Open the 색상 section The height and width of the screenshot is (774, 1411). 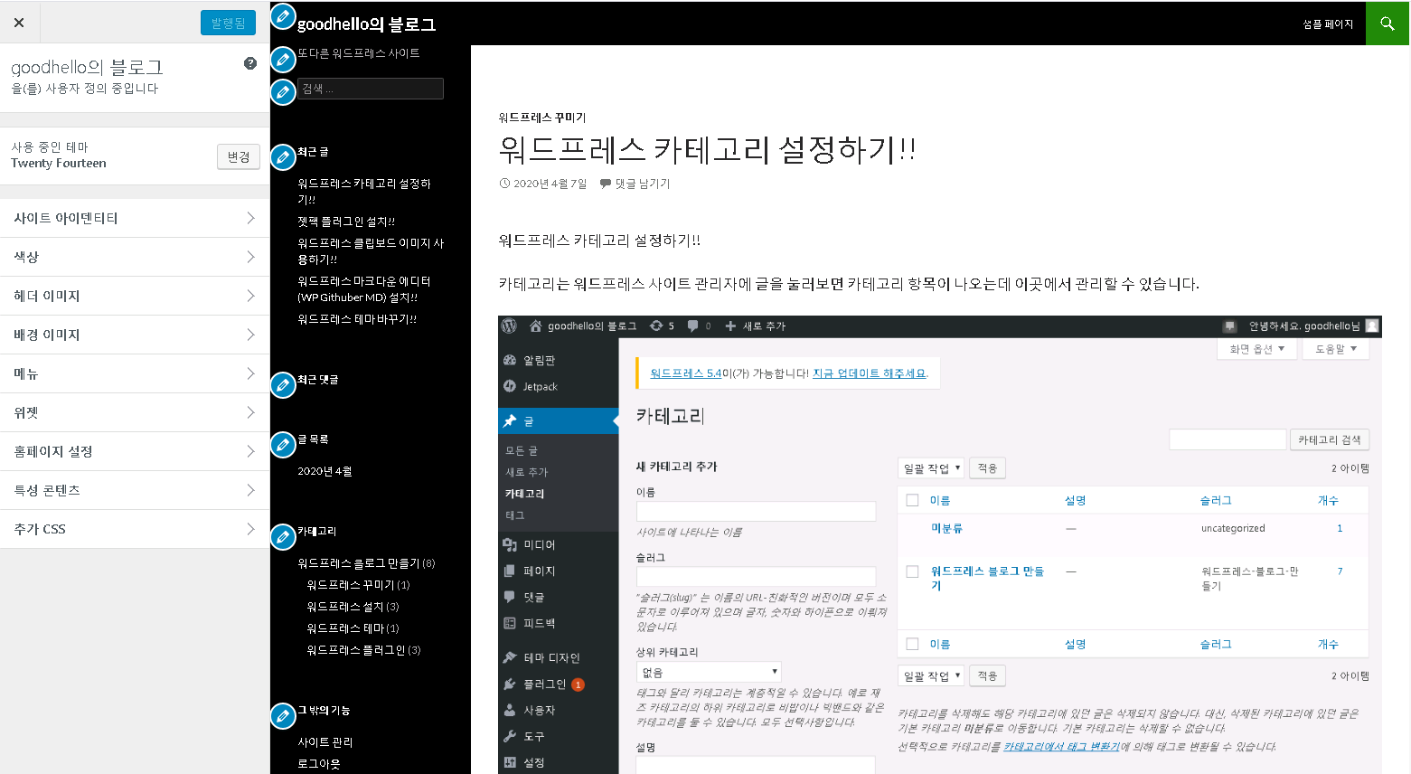(x=135, y=257)
